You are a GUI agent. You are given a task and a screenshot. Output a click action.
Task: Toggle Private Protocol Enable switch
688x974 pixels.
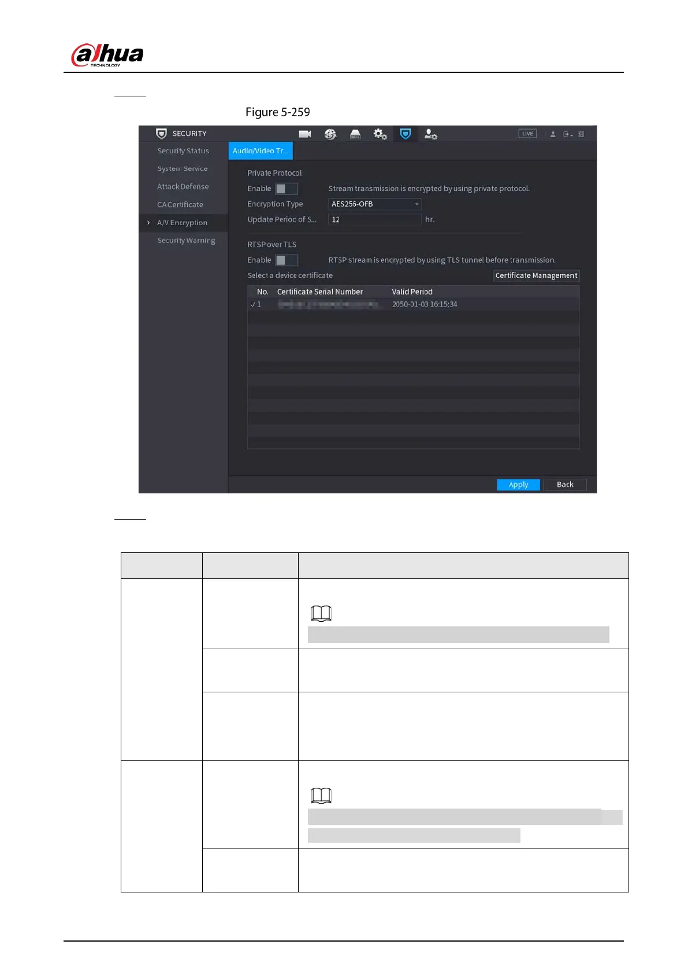point(287,189)
